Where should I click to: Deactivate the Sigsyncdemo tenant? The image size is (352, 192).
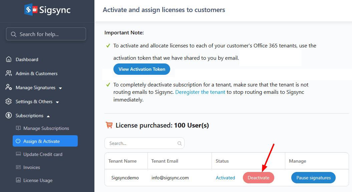click(258, 178)
